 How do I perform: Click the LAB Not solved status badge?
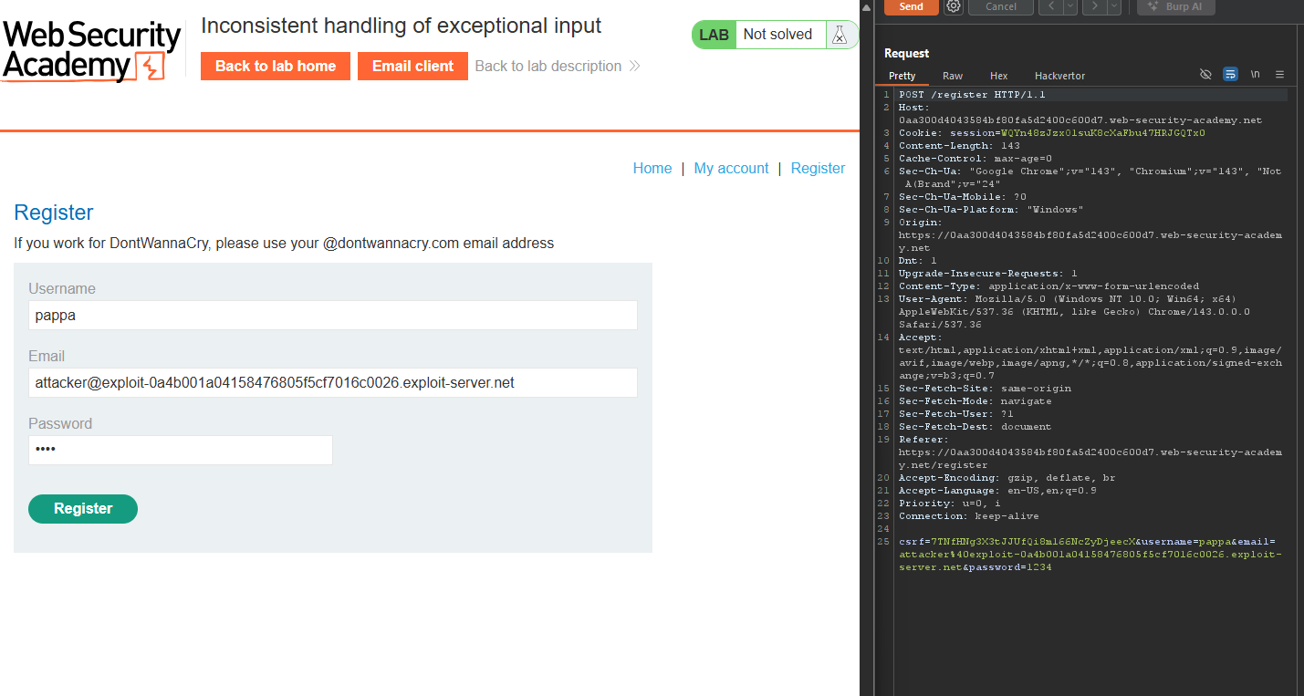click(x=775, y=35)
